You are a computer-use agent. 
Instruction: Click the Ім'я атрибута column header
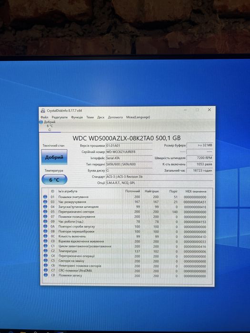(68, 191)
